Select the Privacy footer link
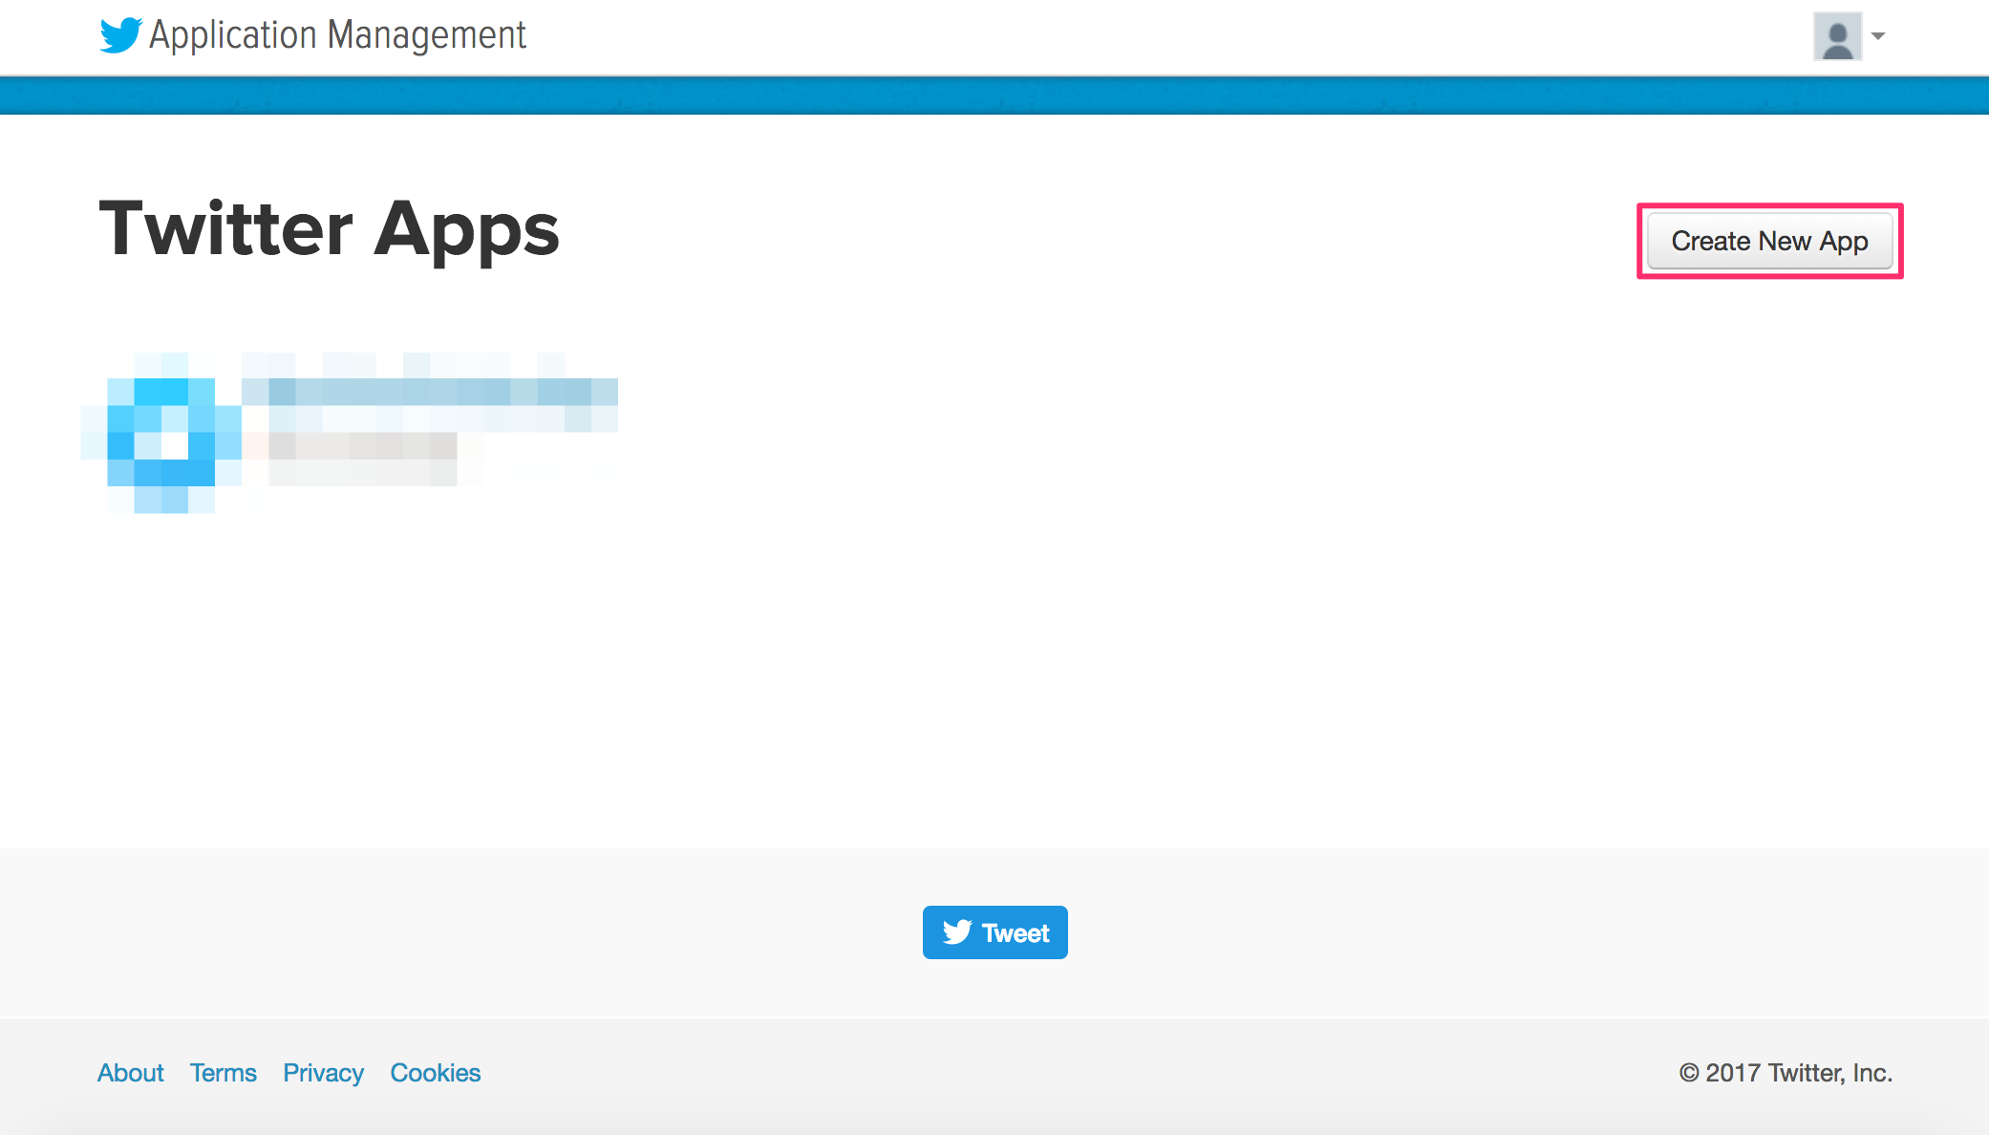The width and height of the screenshot is (1989, 1135). coord(324,1072)
